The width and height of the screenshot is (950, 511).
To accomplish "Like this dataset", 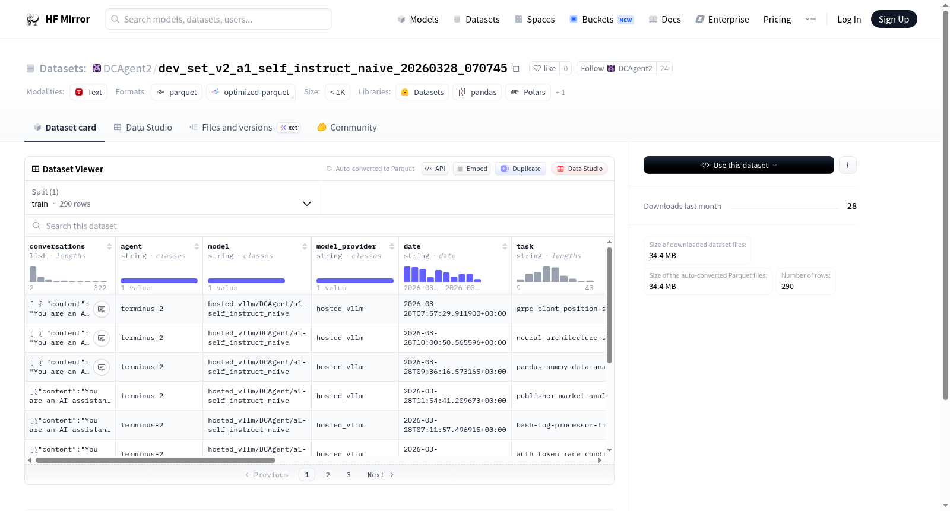I will coord(544,69).
